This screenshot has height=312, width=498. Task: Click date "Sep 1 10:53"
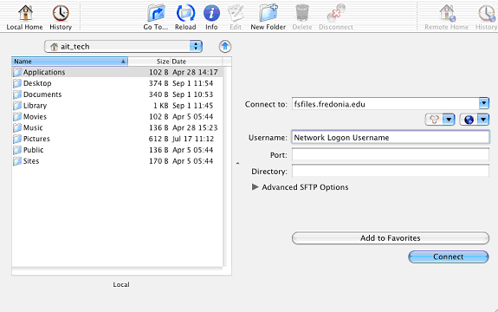[x=192, y=94]
